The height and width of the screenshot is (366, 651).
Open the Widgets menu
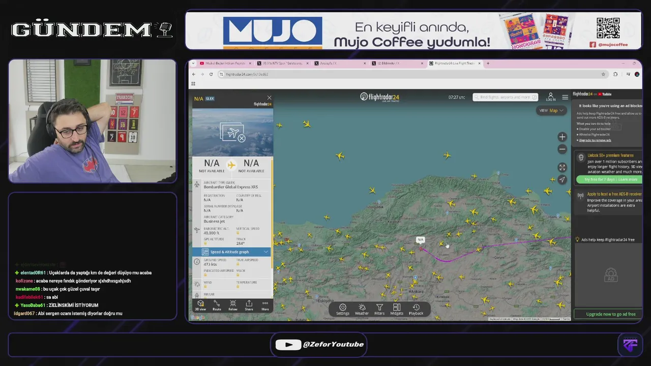[397, 310]
